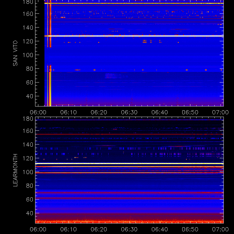Click the bright yellow horizontal band in Learmonth spectrogram
Image resolution: width=234 pixels, height=234 pixels.
coord(129,164)
